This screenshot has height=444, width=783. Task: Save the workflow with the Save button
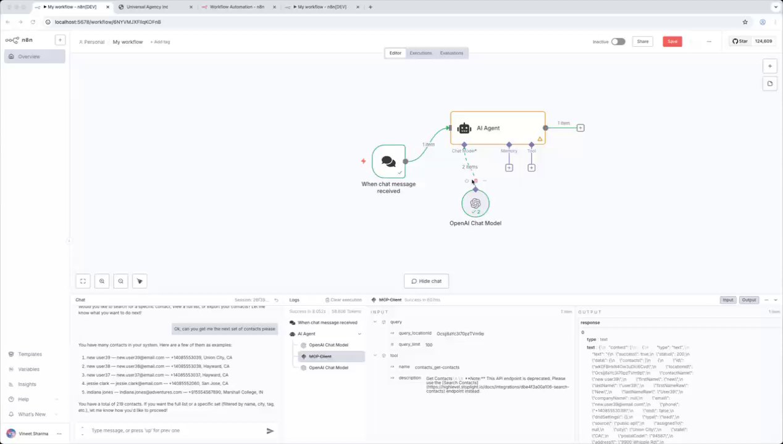click(672, 42)
